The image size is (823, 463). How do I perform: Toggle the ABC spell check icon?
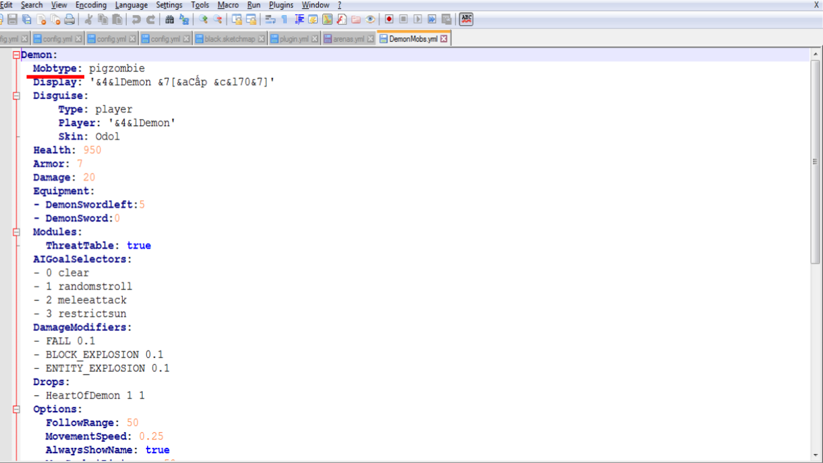point(466,19)
